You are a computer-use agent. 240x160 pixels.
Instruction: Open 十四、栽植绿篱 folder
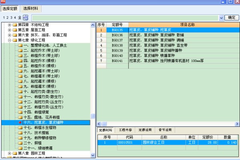point(36,112)
